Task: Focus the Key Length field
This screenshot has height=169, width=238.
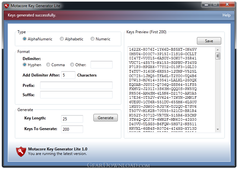Action: point(72,119)
